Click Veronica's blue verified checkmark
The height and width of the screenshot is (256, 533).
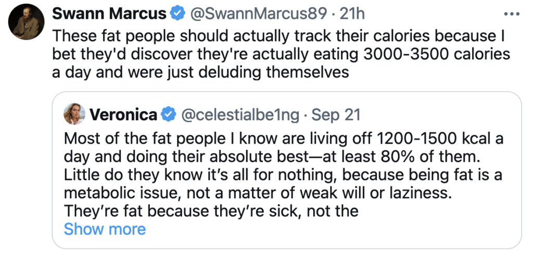tap(169, 114)
